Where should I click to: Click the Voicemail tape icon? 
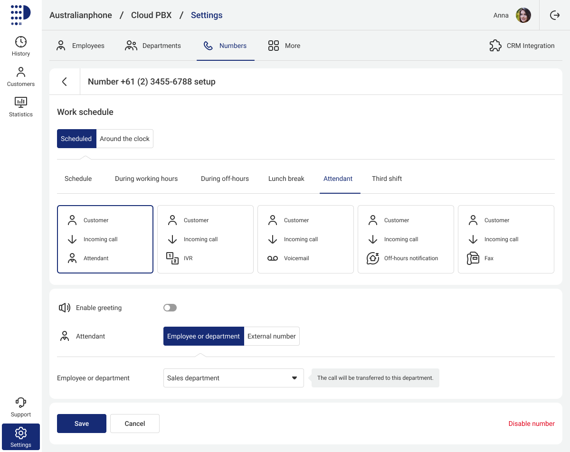point(273,258)
